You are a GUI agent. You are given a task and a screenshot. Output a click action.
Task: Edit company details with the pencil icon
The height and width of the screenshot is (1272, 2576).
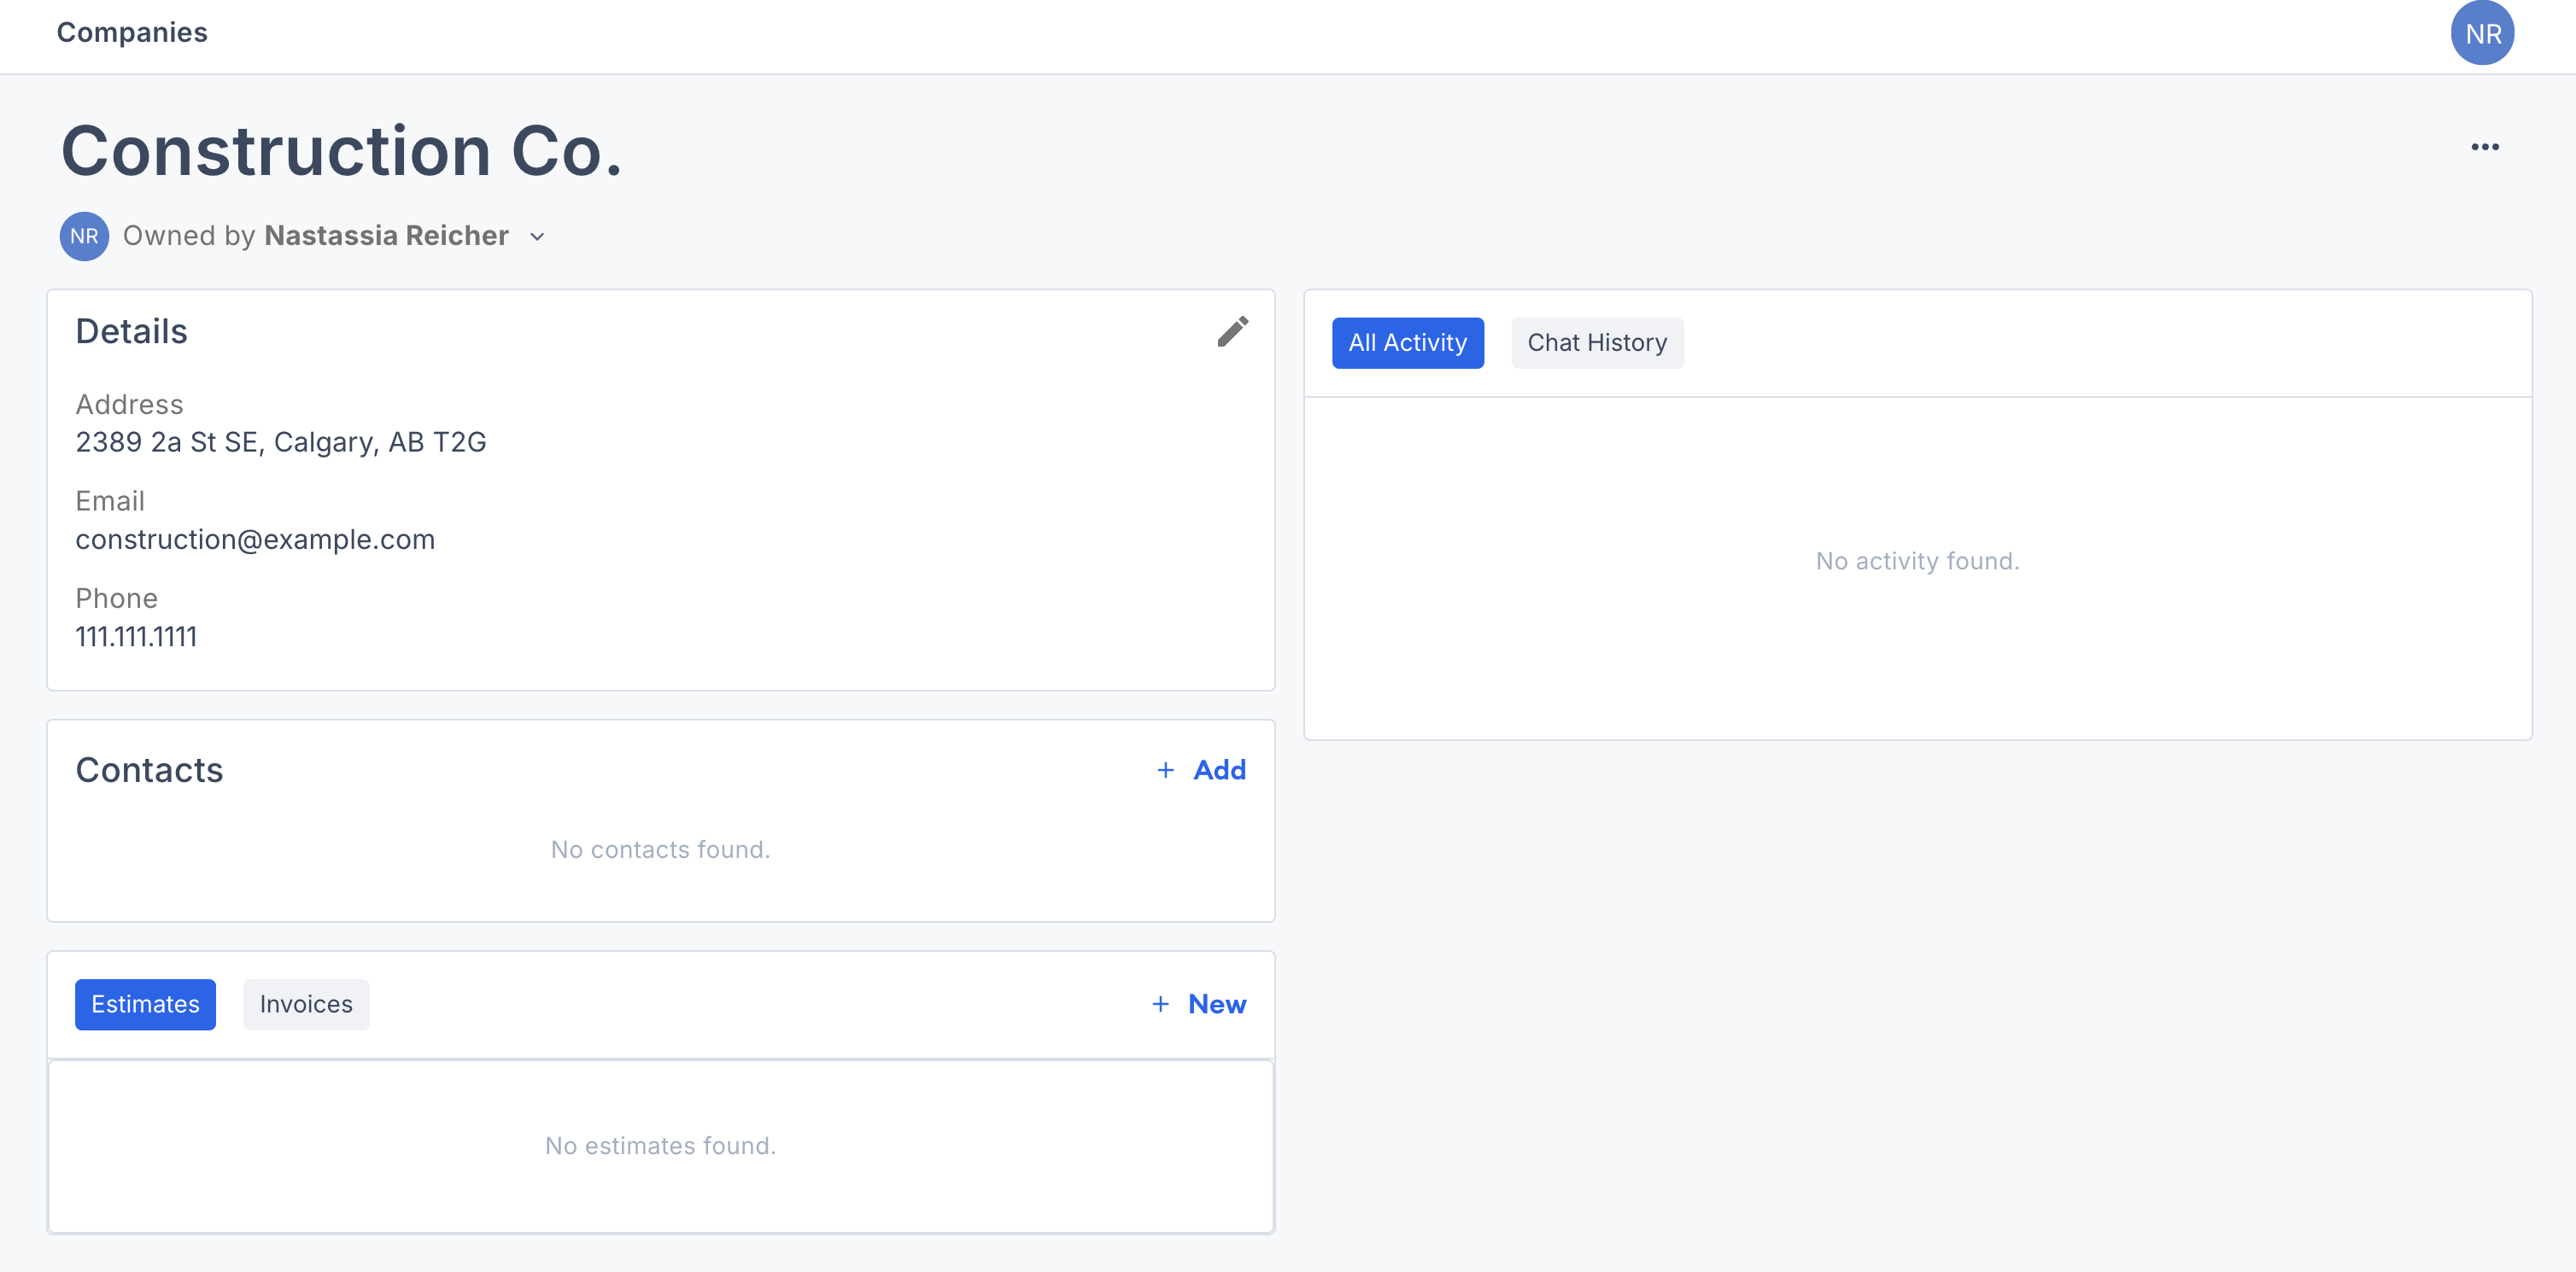coord(1232,332)
